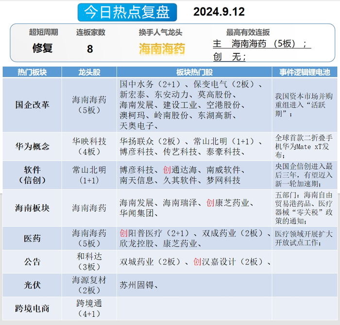340x325 pixels.
Task: Click the event text about 华为Mate xT发布
Action: pyautogui.click(x=304, y=146)
